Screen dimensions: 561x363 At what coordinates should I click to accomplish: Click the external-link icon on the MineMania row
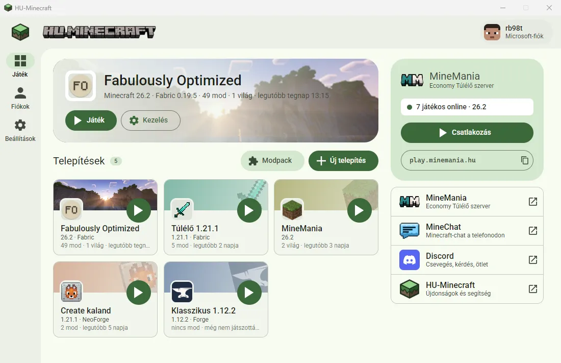coord(533,202)
